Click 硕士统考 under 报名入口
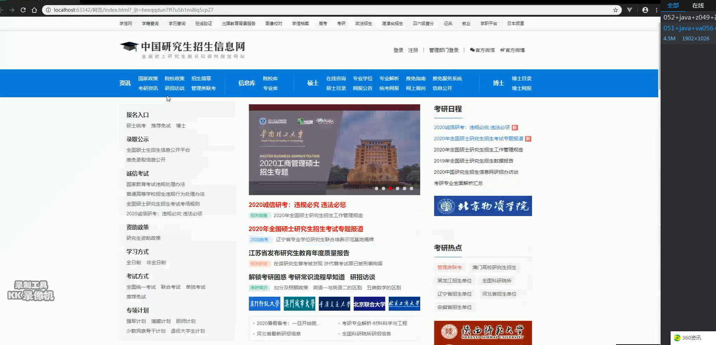Viewport: 716px width, 345px height. coord(136,126)
